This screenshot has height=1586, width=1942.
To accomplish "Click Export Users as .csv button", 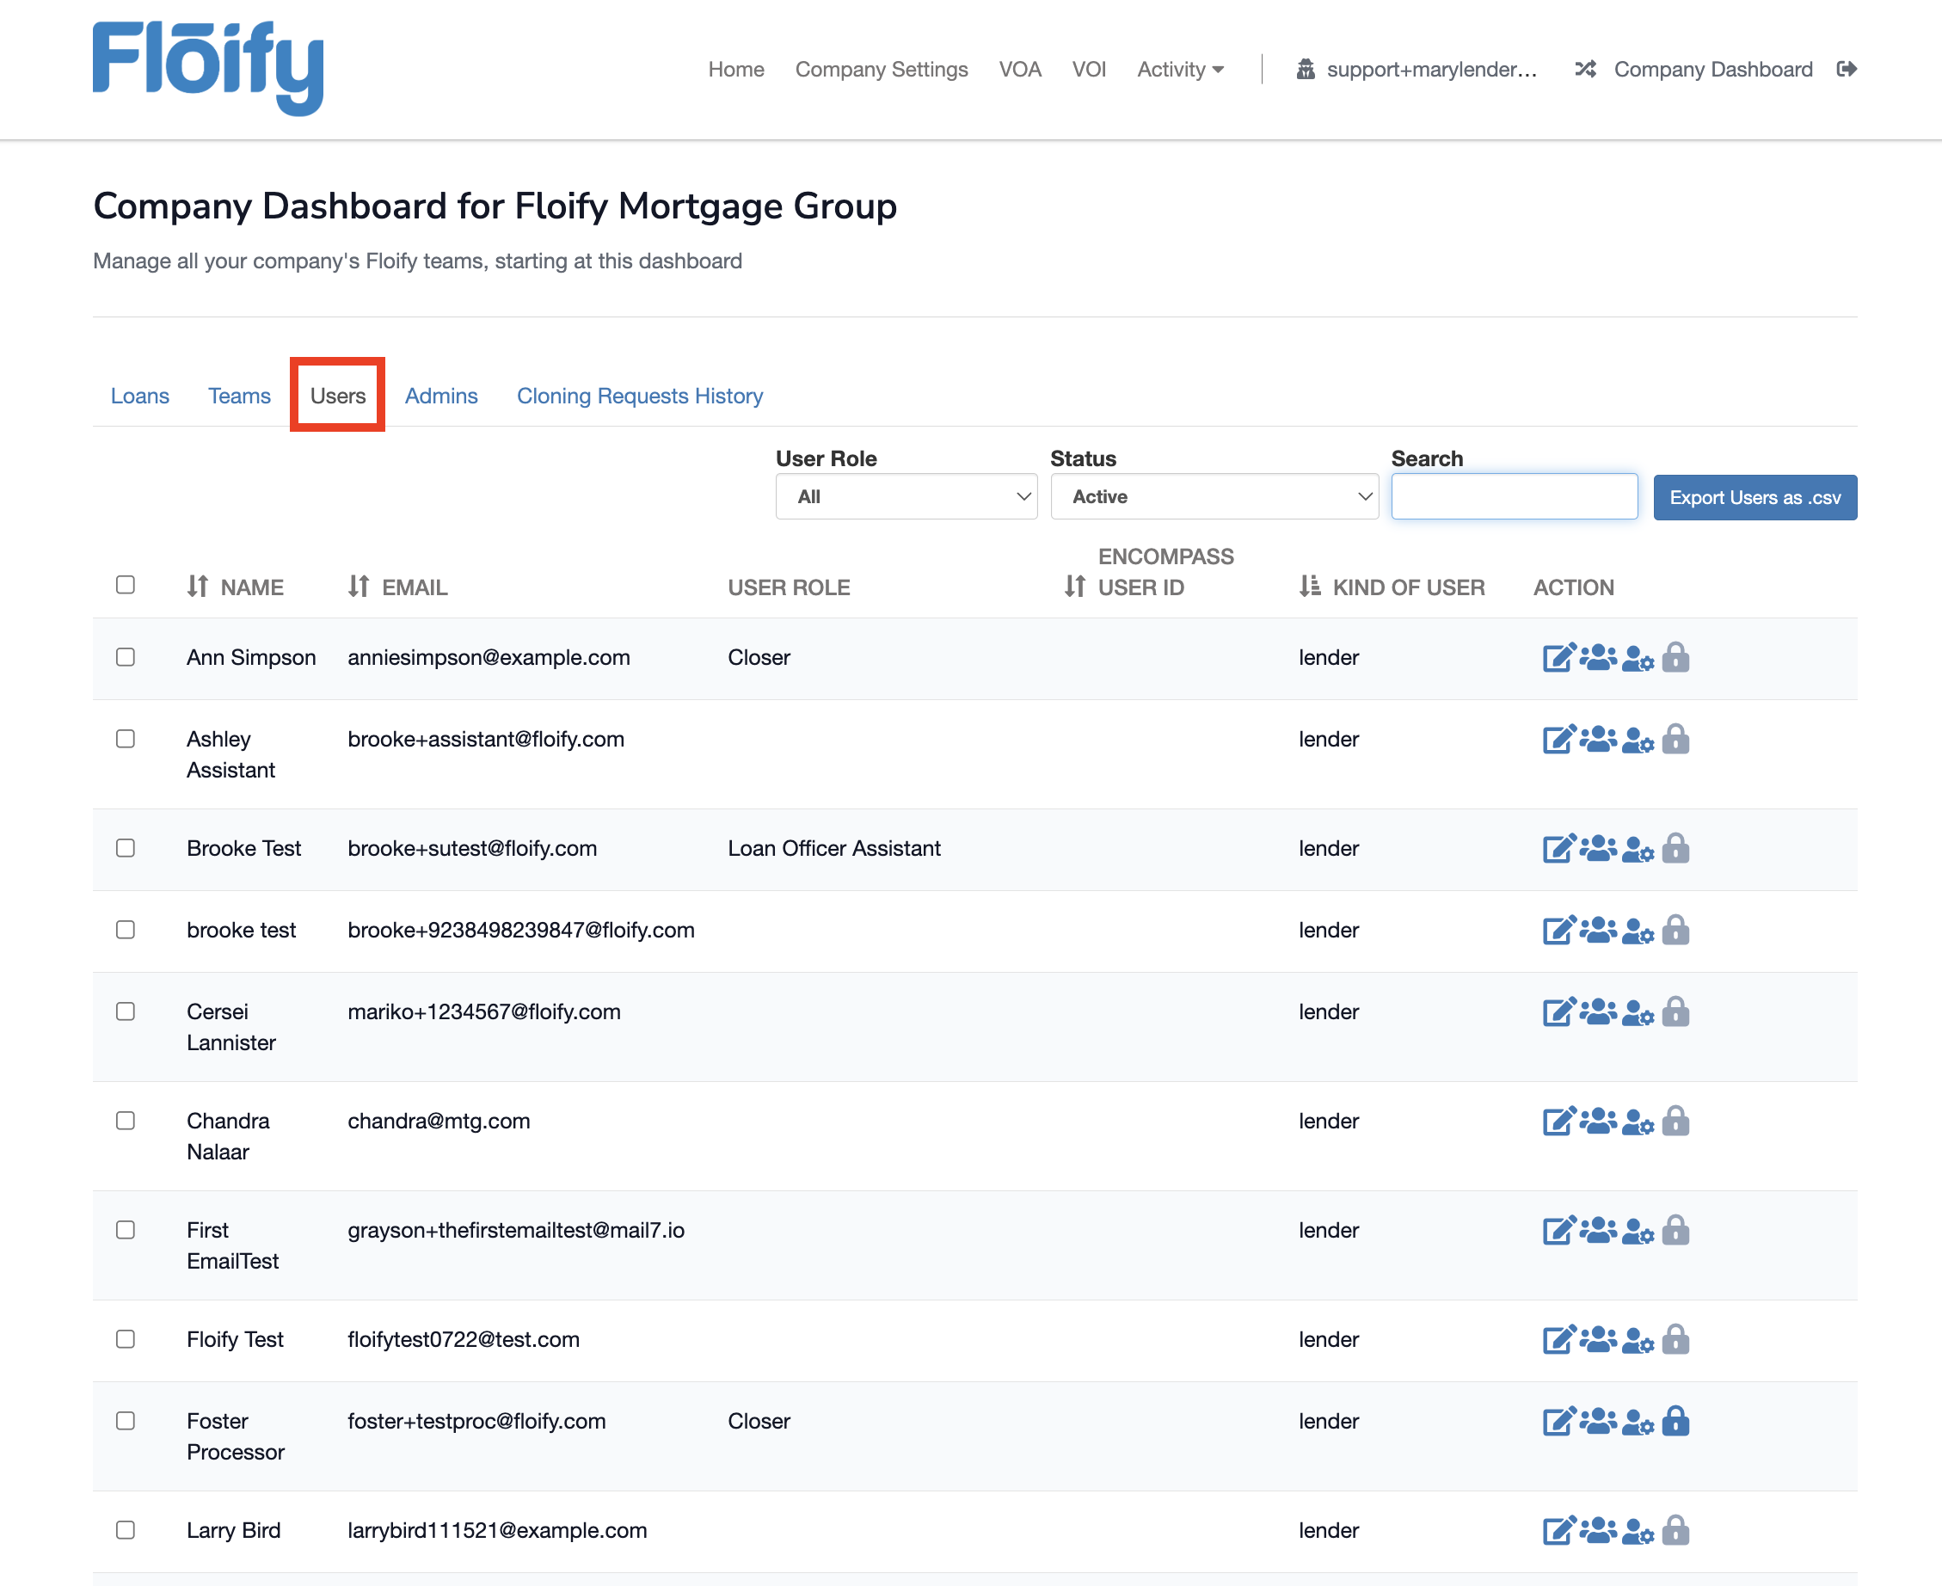I will [x=1754, y=498].
